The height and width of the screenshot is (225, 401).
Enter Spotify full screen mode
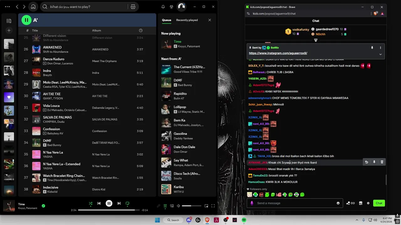tap(213, 206)
